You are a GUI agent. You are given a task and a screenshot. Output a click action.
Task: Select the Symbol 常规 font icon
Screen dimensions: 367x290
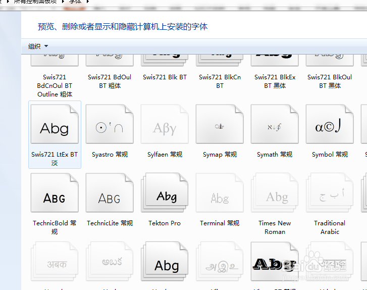[330, 124]
